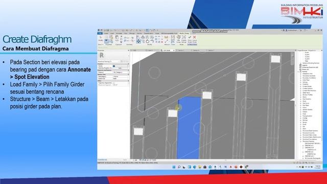This screenshot has height=184, width=327.
Task: Click the red Cancel Model X
Action: click(x=194, y=37)
